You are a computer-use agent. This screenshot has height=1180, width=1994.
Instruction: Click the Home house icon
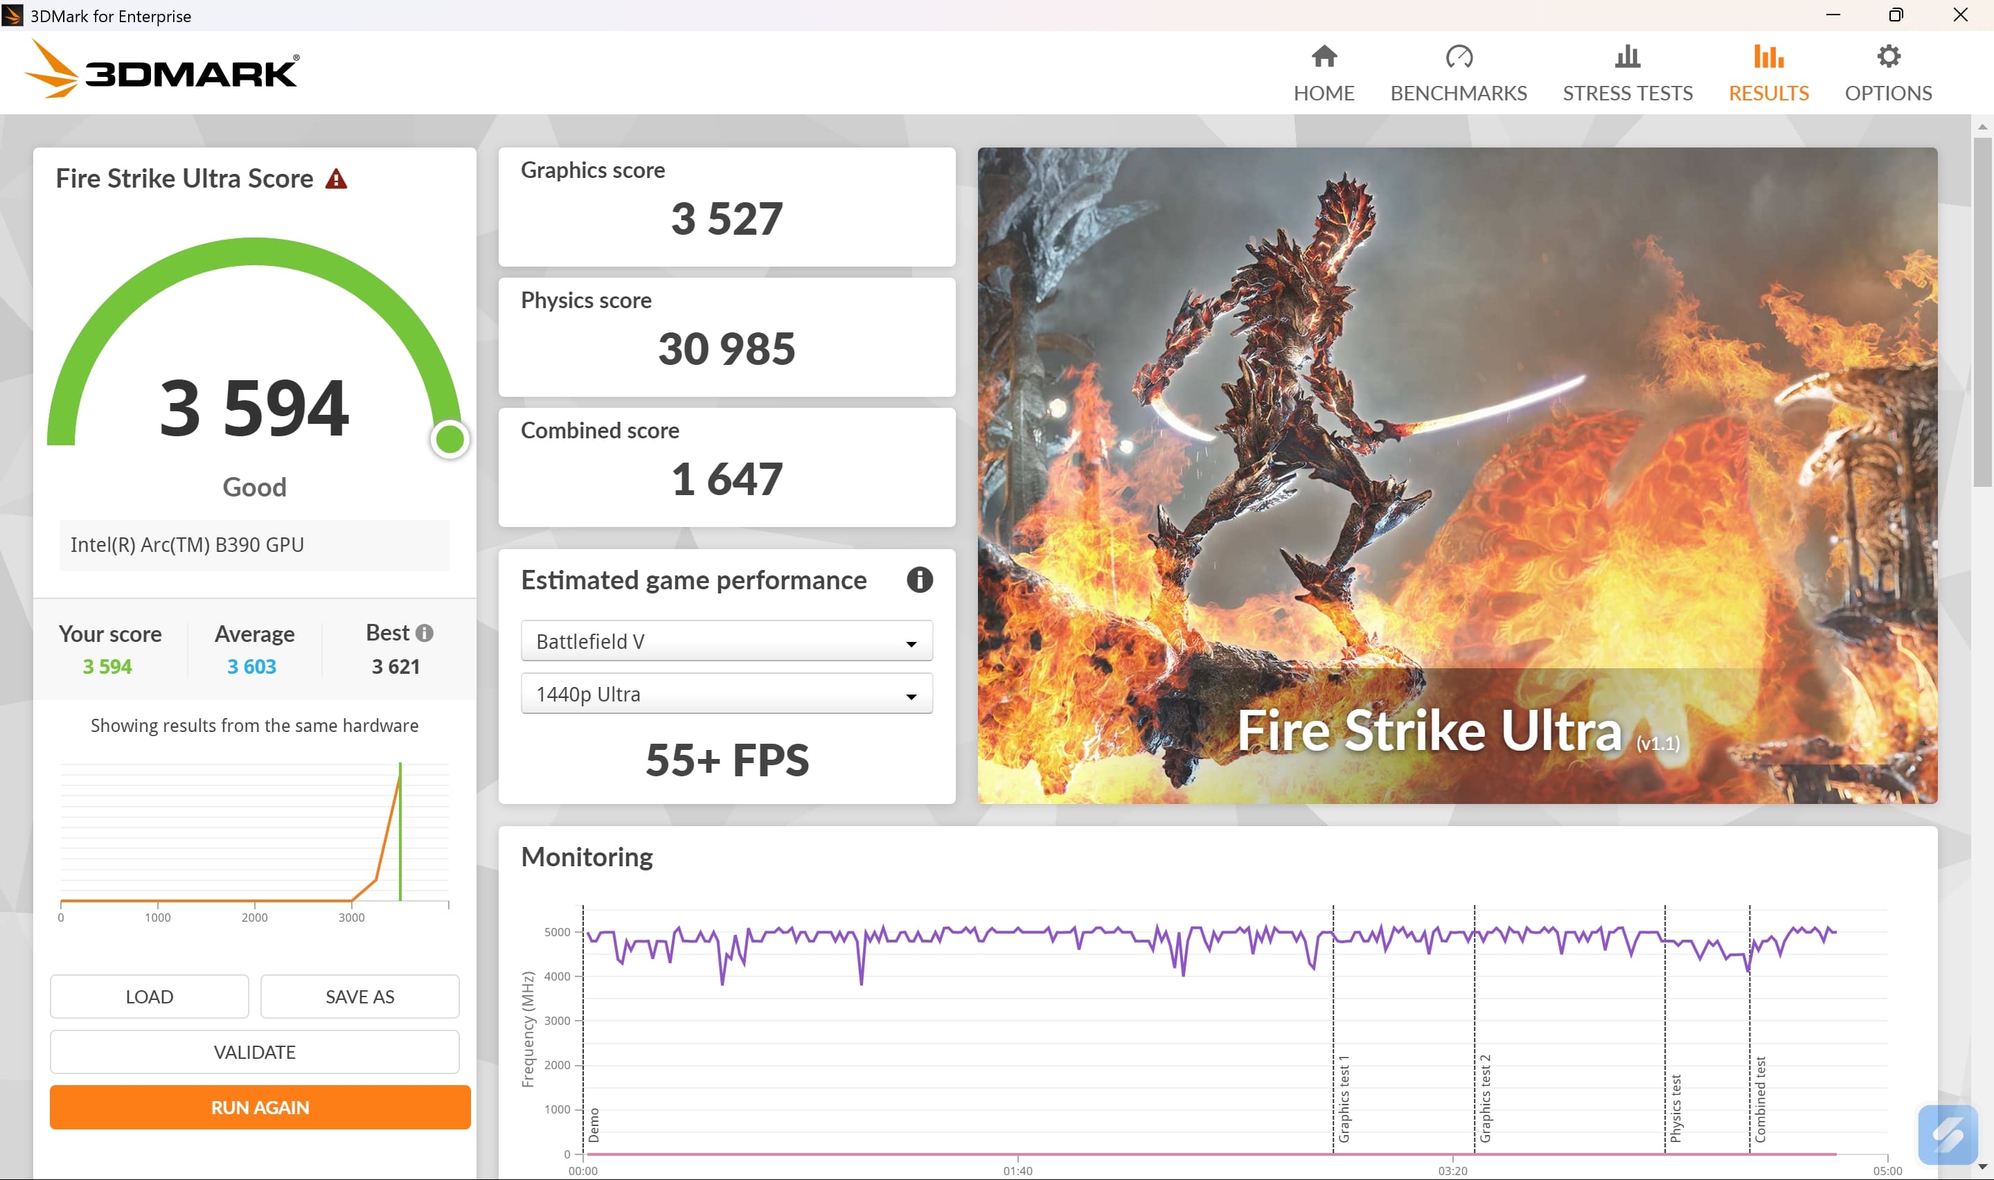click(x=1324, y=57)
